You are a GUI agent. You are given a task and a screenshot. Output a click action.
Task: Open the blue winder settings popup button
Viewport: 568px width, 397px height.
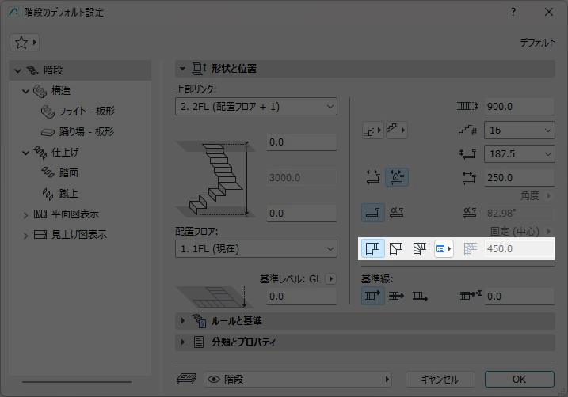point(444,248)
